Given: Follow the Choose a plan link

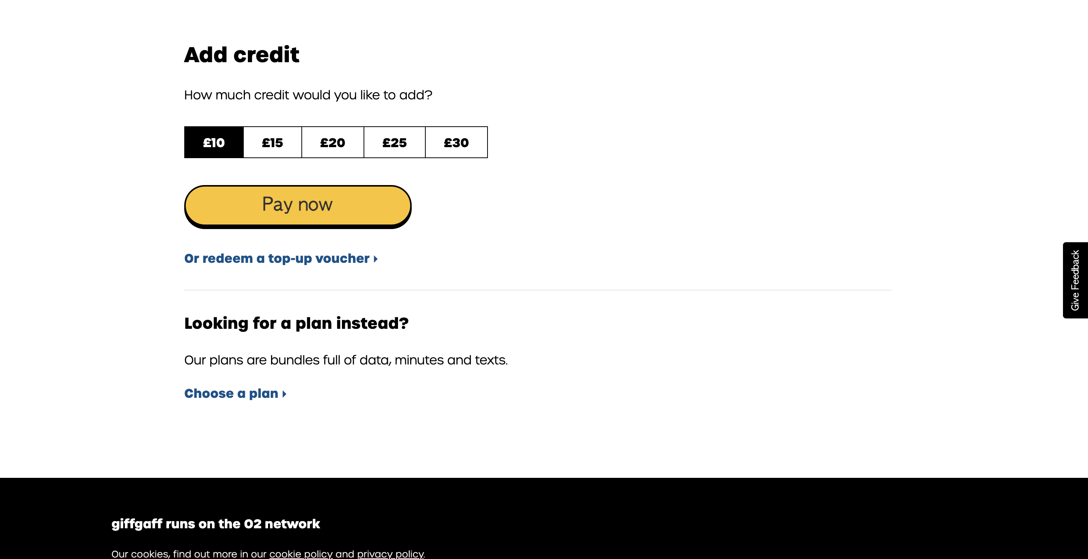Looking at the screenshot, I should [231, 394].
